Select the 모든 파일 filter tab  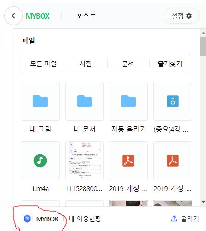point(43,63)
